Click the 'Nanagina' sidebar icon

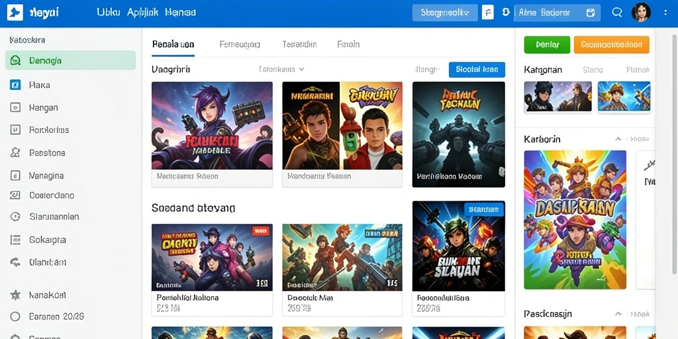(15, 175)
